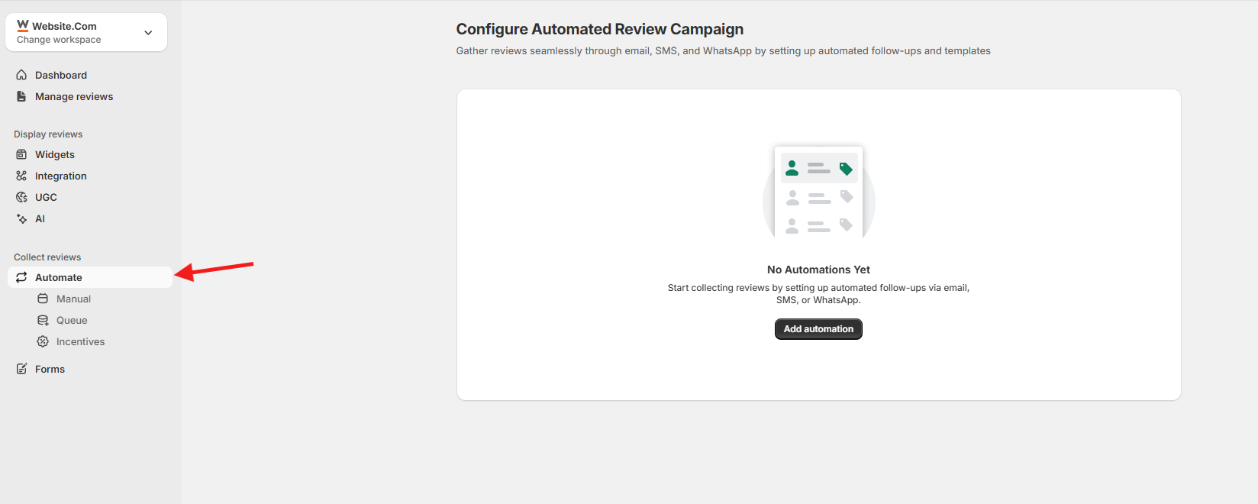Click the empty automations illustration

818,194
